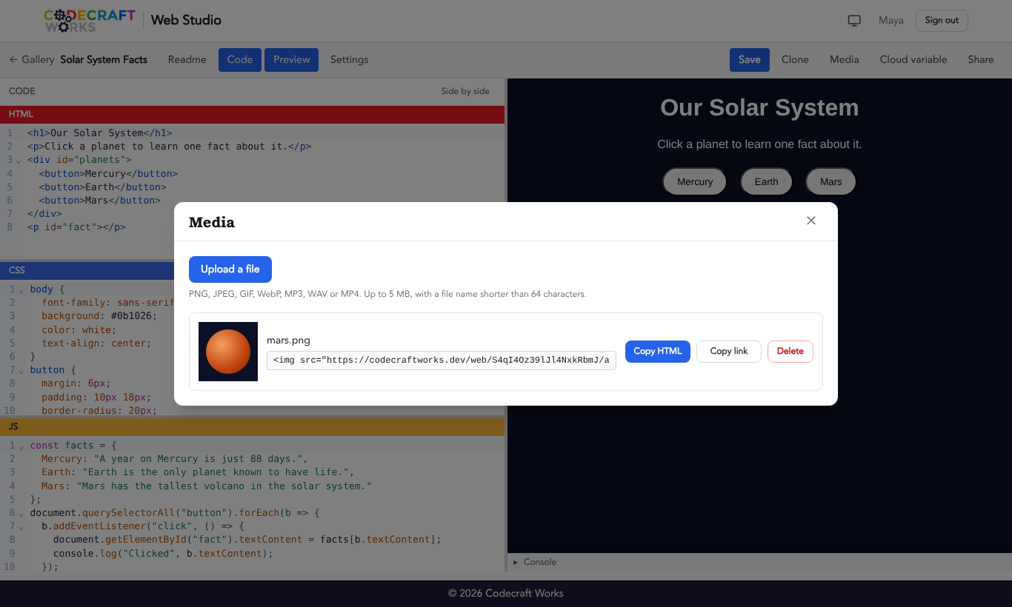The width and height of the screenshot is (1012, 607).
Task: Click the Share option
Action: pyautogui.click(x=981, y=59)
